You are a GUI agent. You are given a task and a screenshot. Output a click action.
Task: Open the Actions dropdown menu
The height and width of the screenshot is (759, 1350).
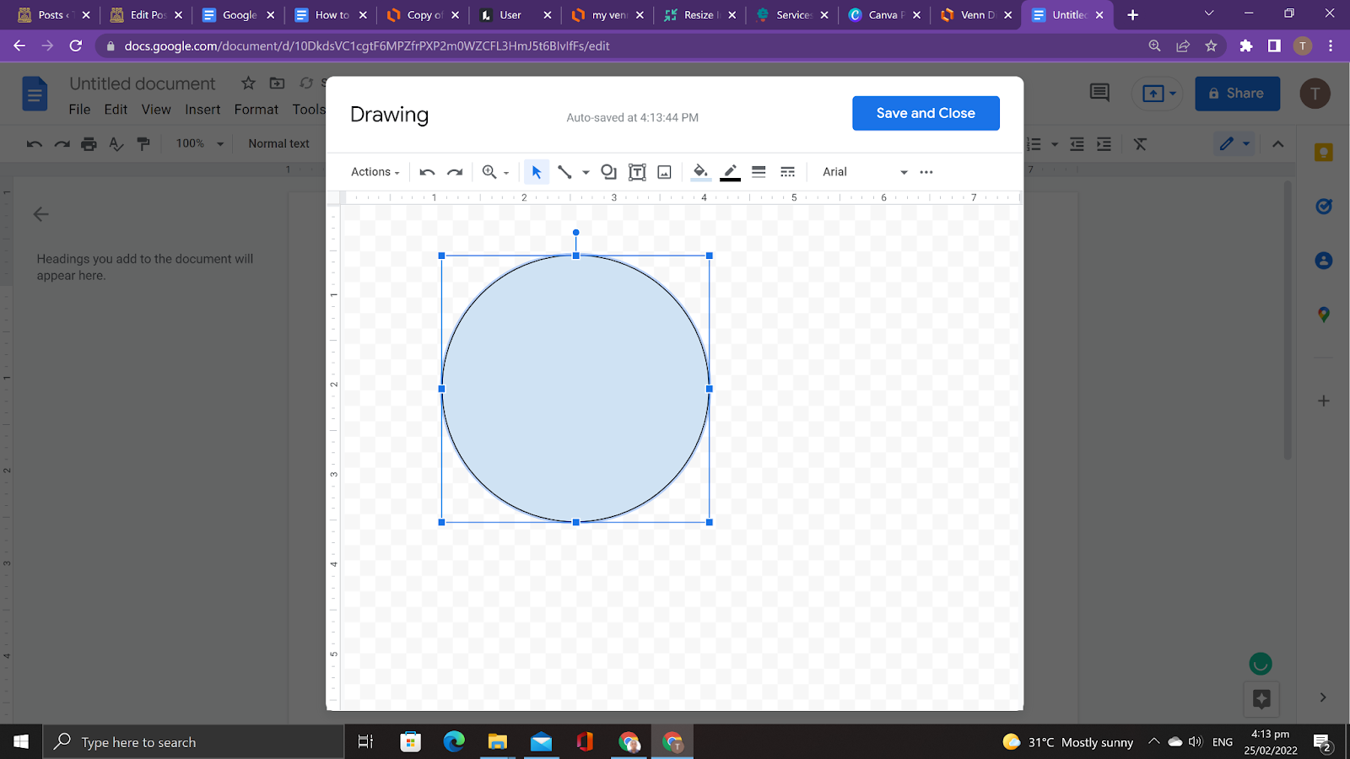pos(375,172)
